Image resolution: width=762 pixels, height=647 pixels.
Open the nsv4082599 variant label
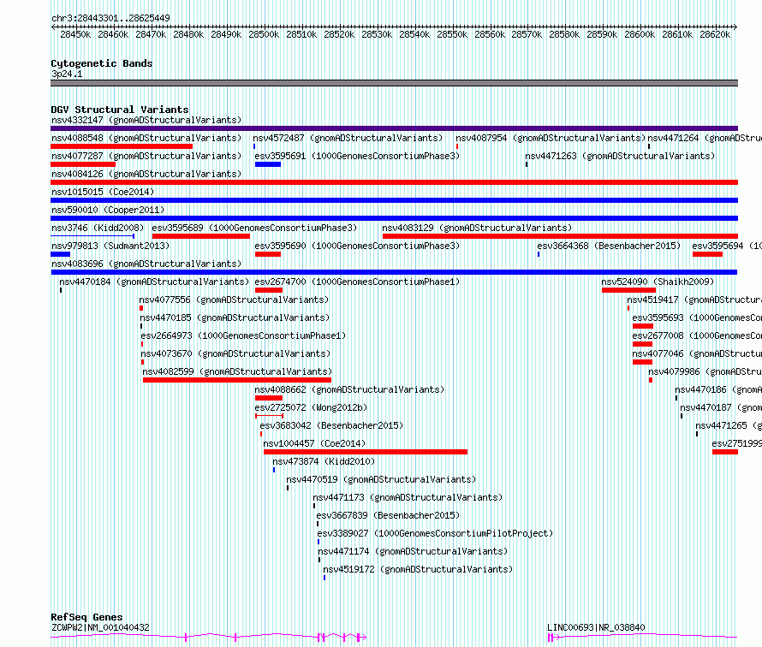[x=237, y=371]
